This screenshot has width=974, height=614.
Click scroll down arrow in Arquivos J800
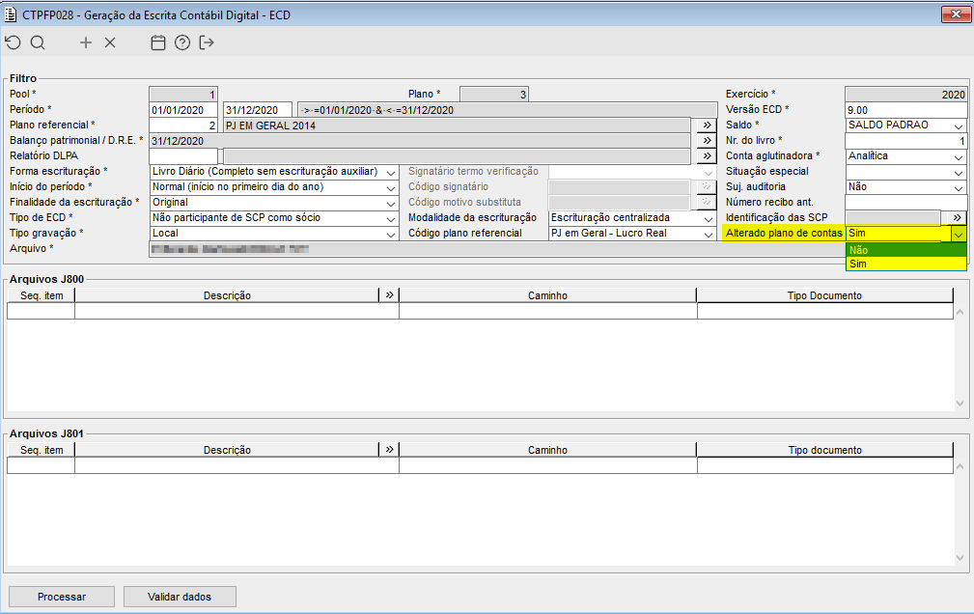(x=960, y=404)
